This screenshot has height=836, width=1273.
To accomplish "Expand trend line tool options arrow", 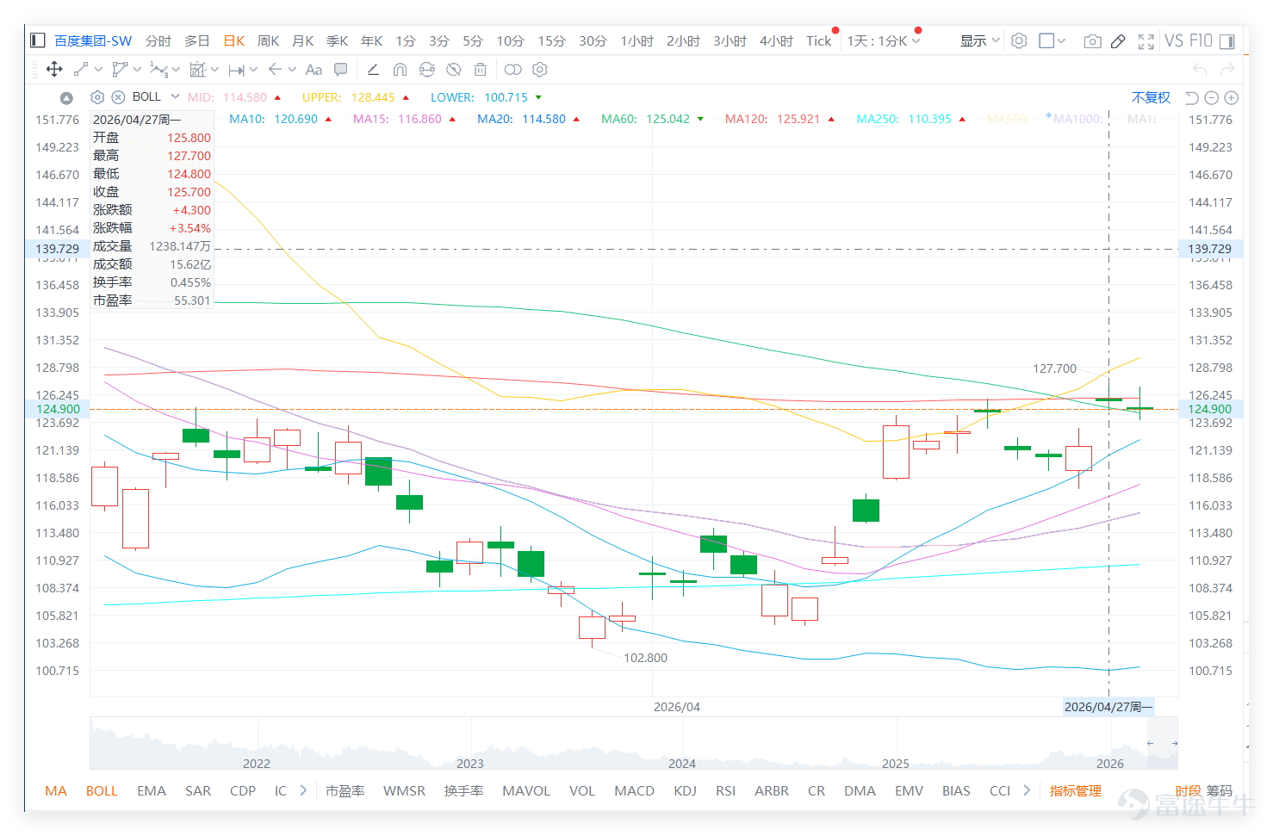I will 98,70.
